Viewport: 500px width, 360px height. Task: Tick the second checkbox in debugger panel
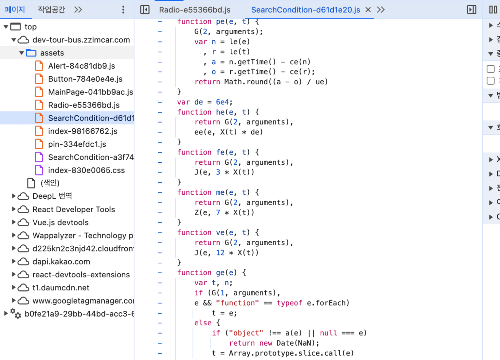coord(491,81)
